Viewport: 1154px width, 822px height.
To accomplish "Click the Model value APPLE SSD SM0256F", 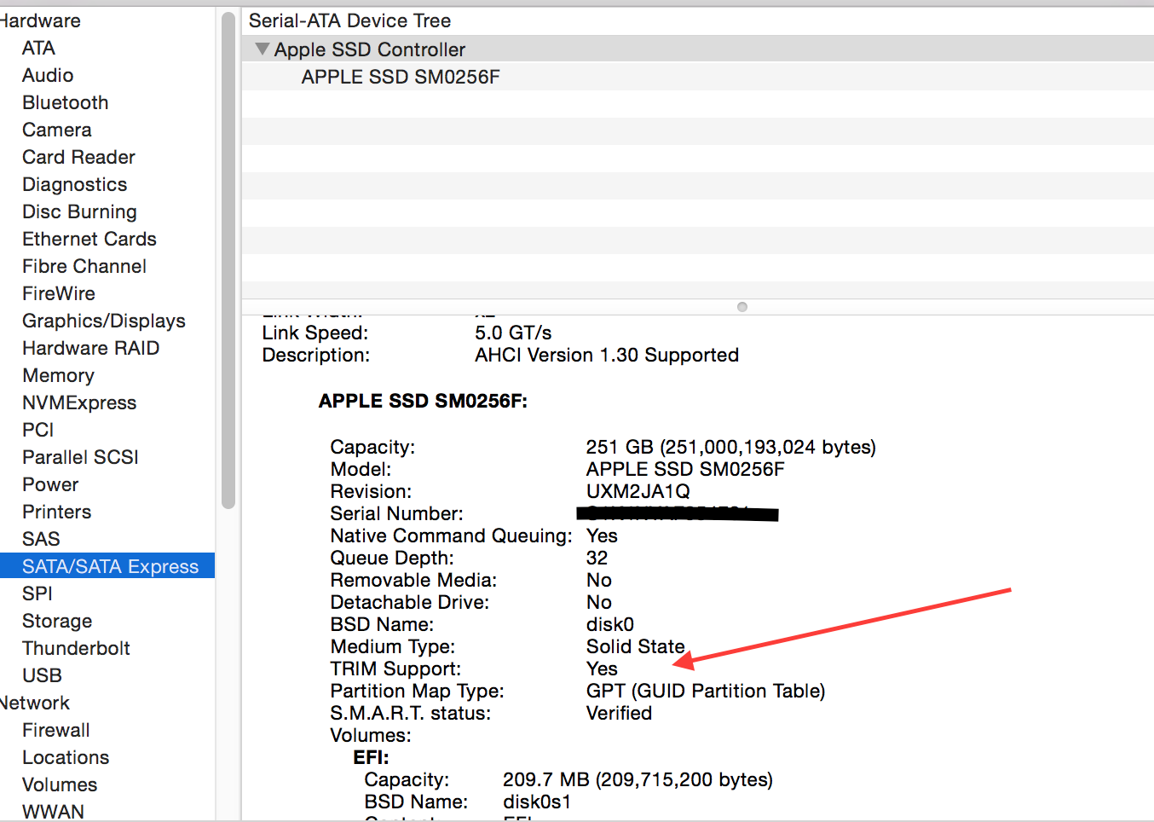I will click(x=685, y=469).
